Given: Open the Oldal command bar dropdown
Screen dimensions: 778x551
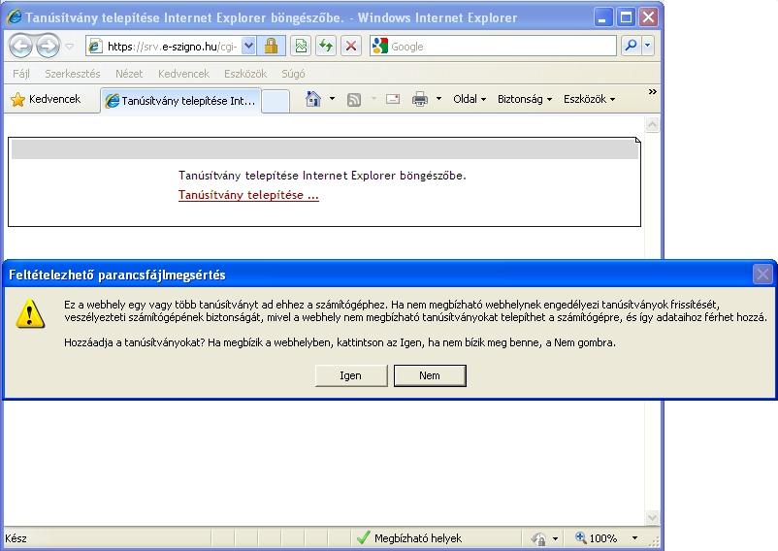Looking at the screenshot, I should 470,99.
